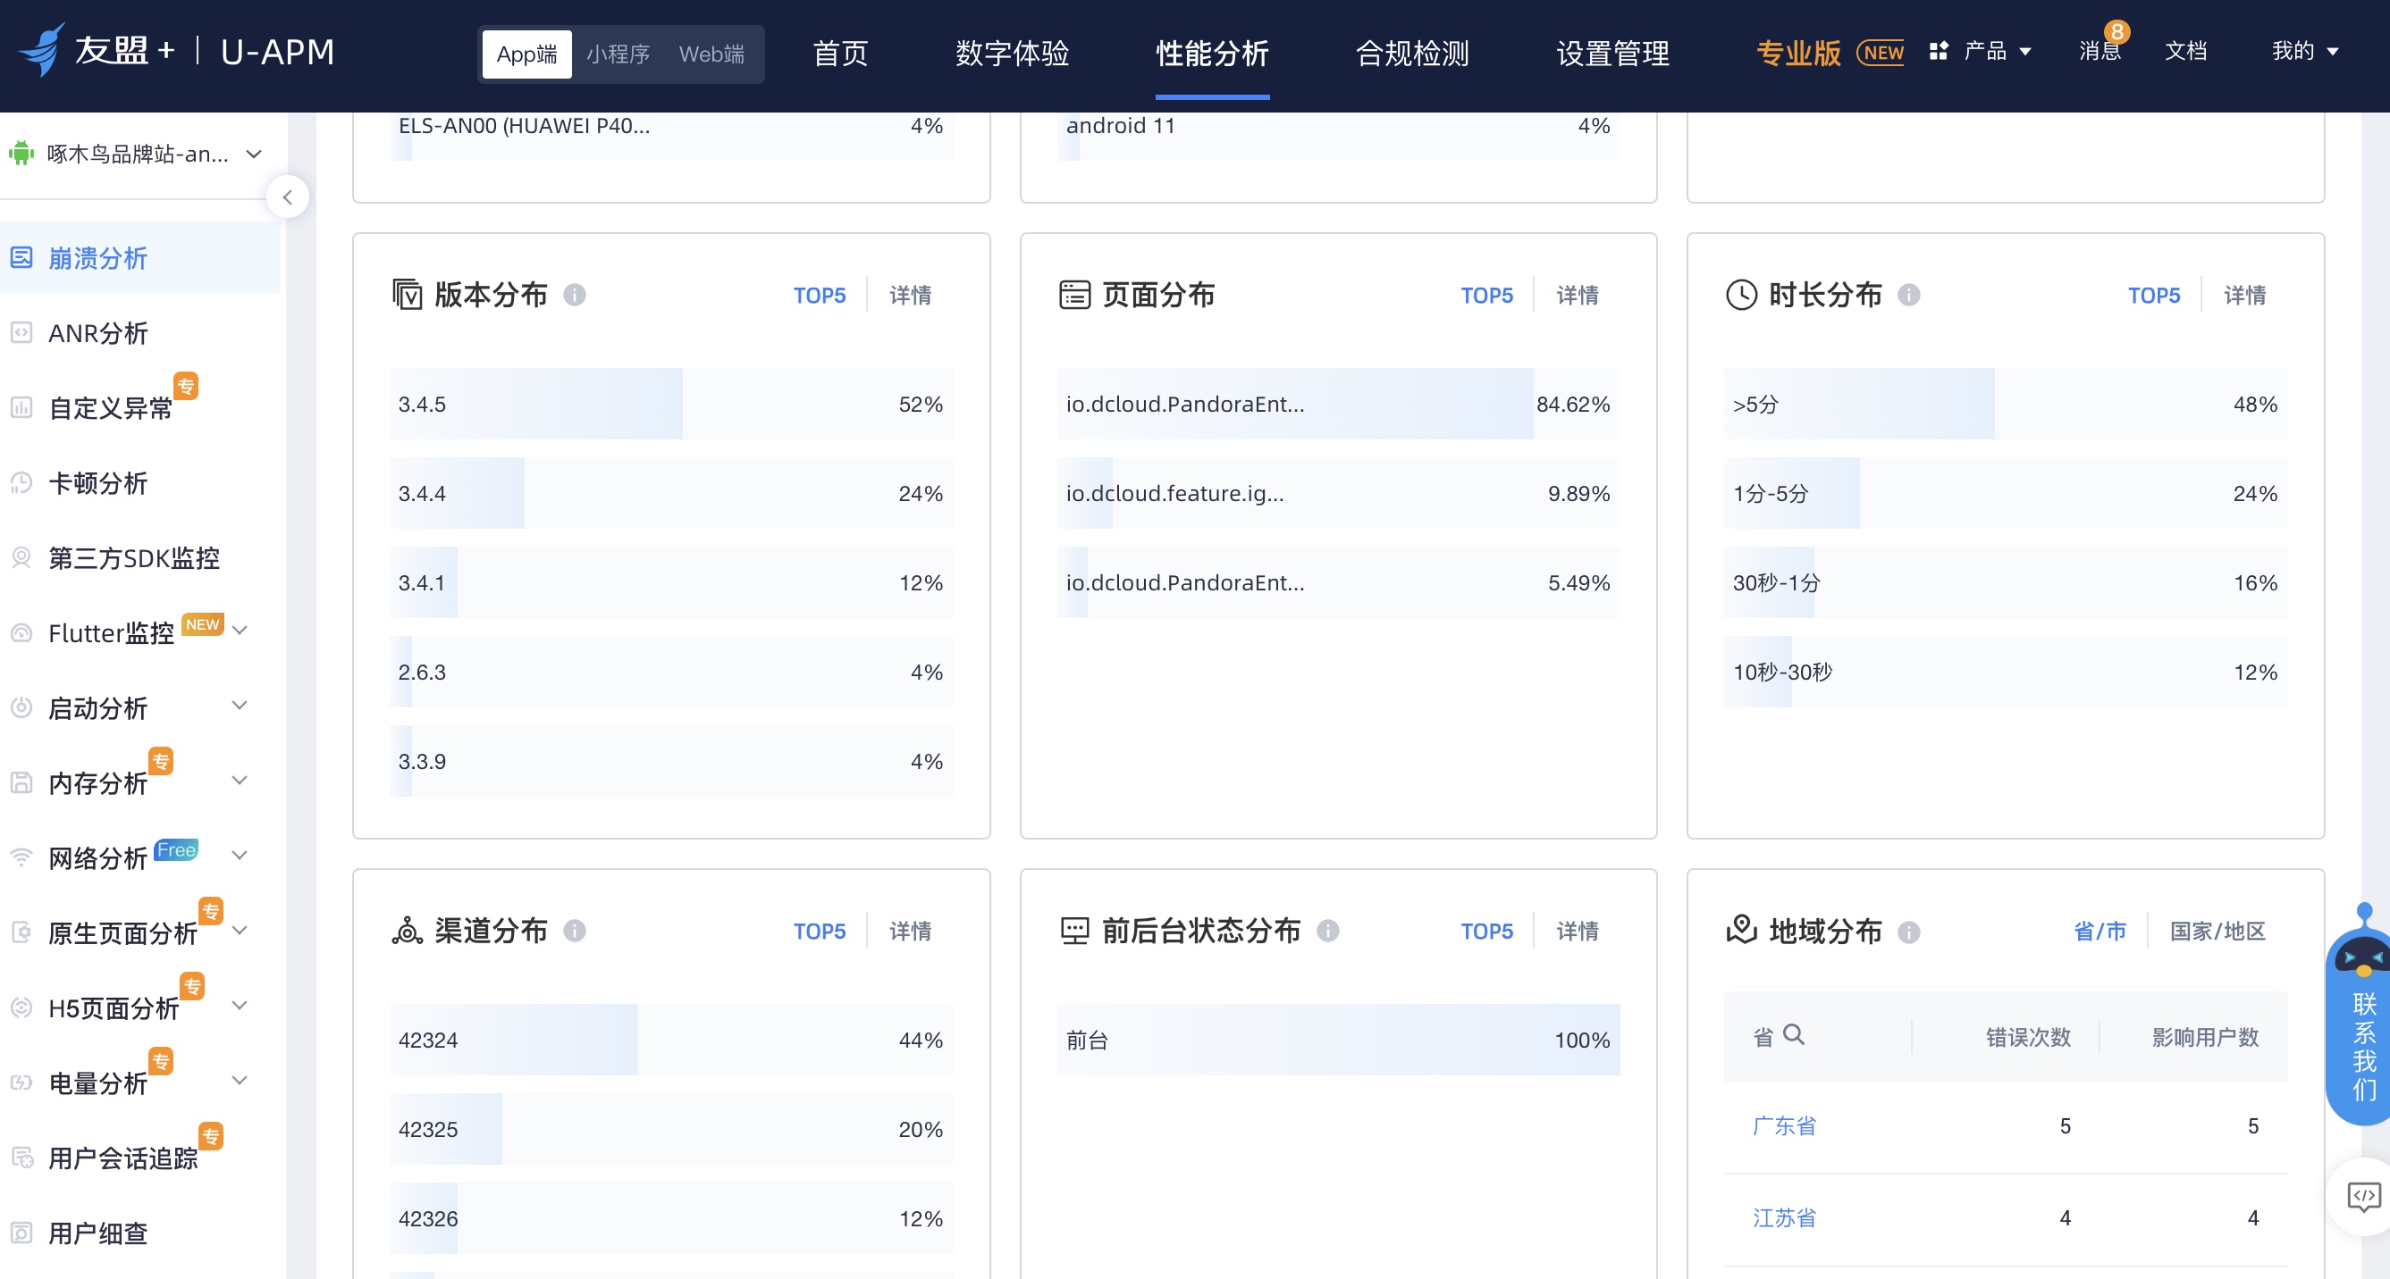Screen dimensions: 2390x1279
Task: Click the search icon beside 省 column
Action: tap(1795, 1035)
